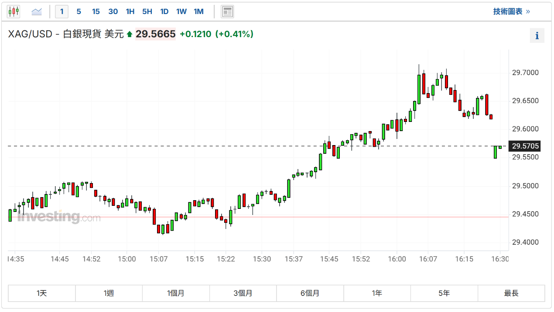The height and width of the screenshot is (312, 554).
Task: Switch to 5-minute interval
Action: [x=79, y=11]
